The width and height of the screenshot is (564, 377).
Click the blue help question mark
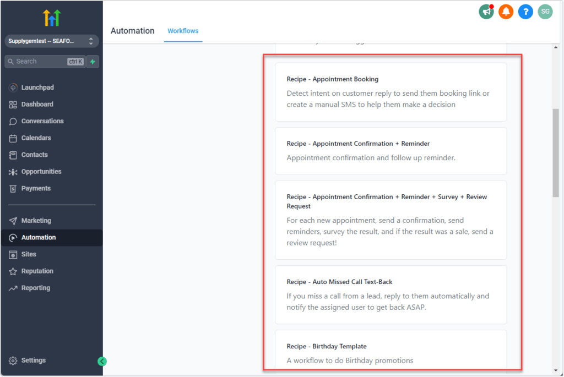[x=525, y=12]
